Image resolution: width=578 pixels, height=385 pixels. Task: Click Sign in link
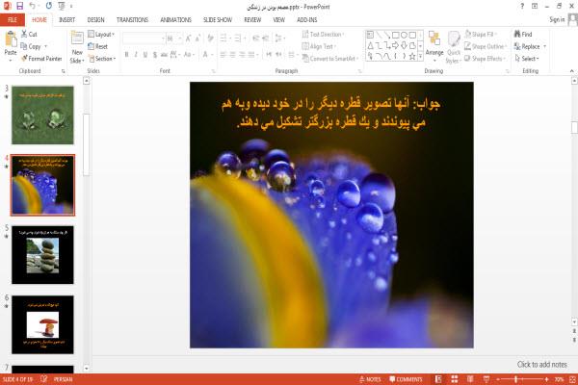557,19
